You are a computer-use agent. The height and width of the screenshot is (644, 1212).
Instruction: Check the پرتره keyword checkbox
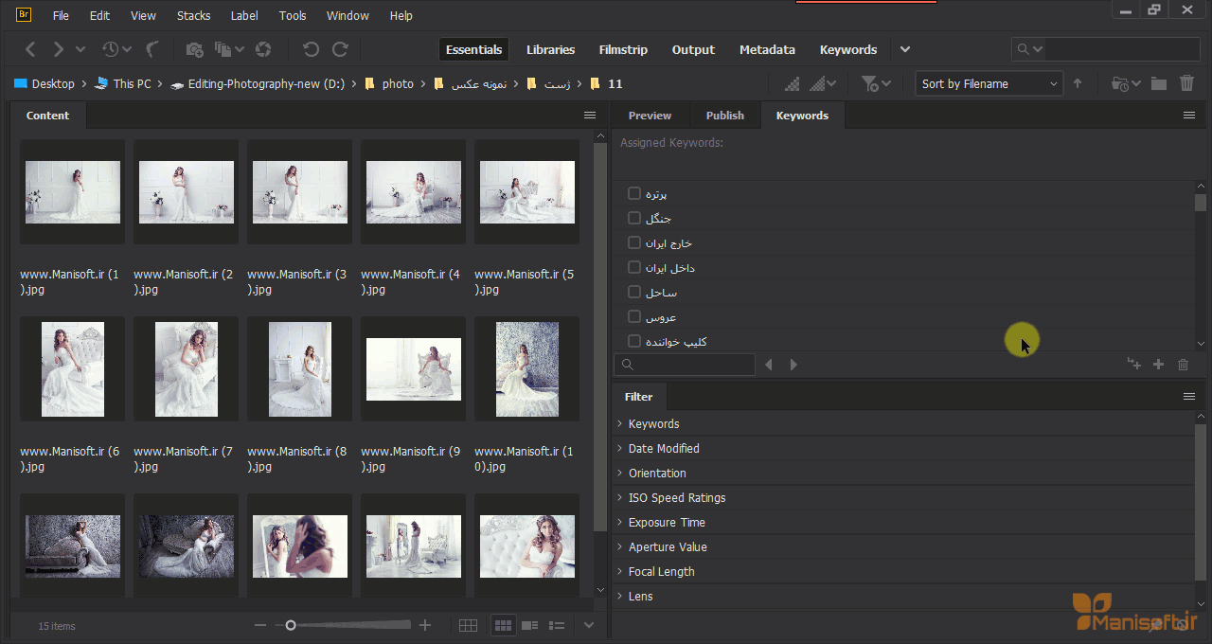coord(634,193)
